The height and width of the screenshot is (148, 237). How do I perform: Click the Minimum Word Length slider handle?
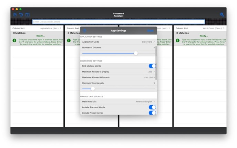pos(93,89)
